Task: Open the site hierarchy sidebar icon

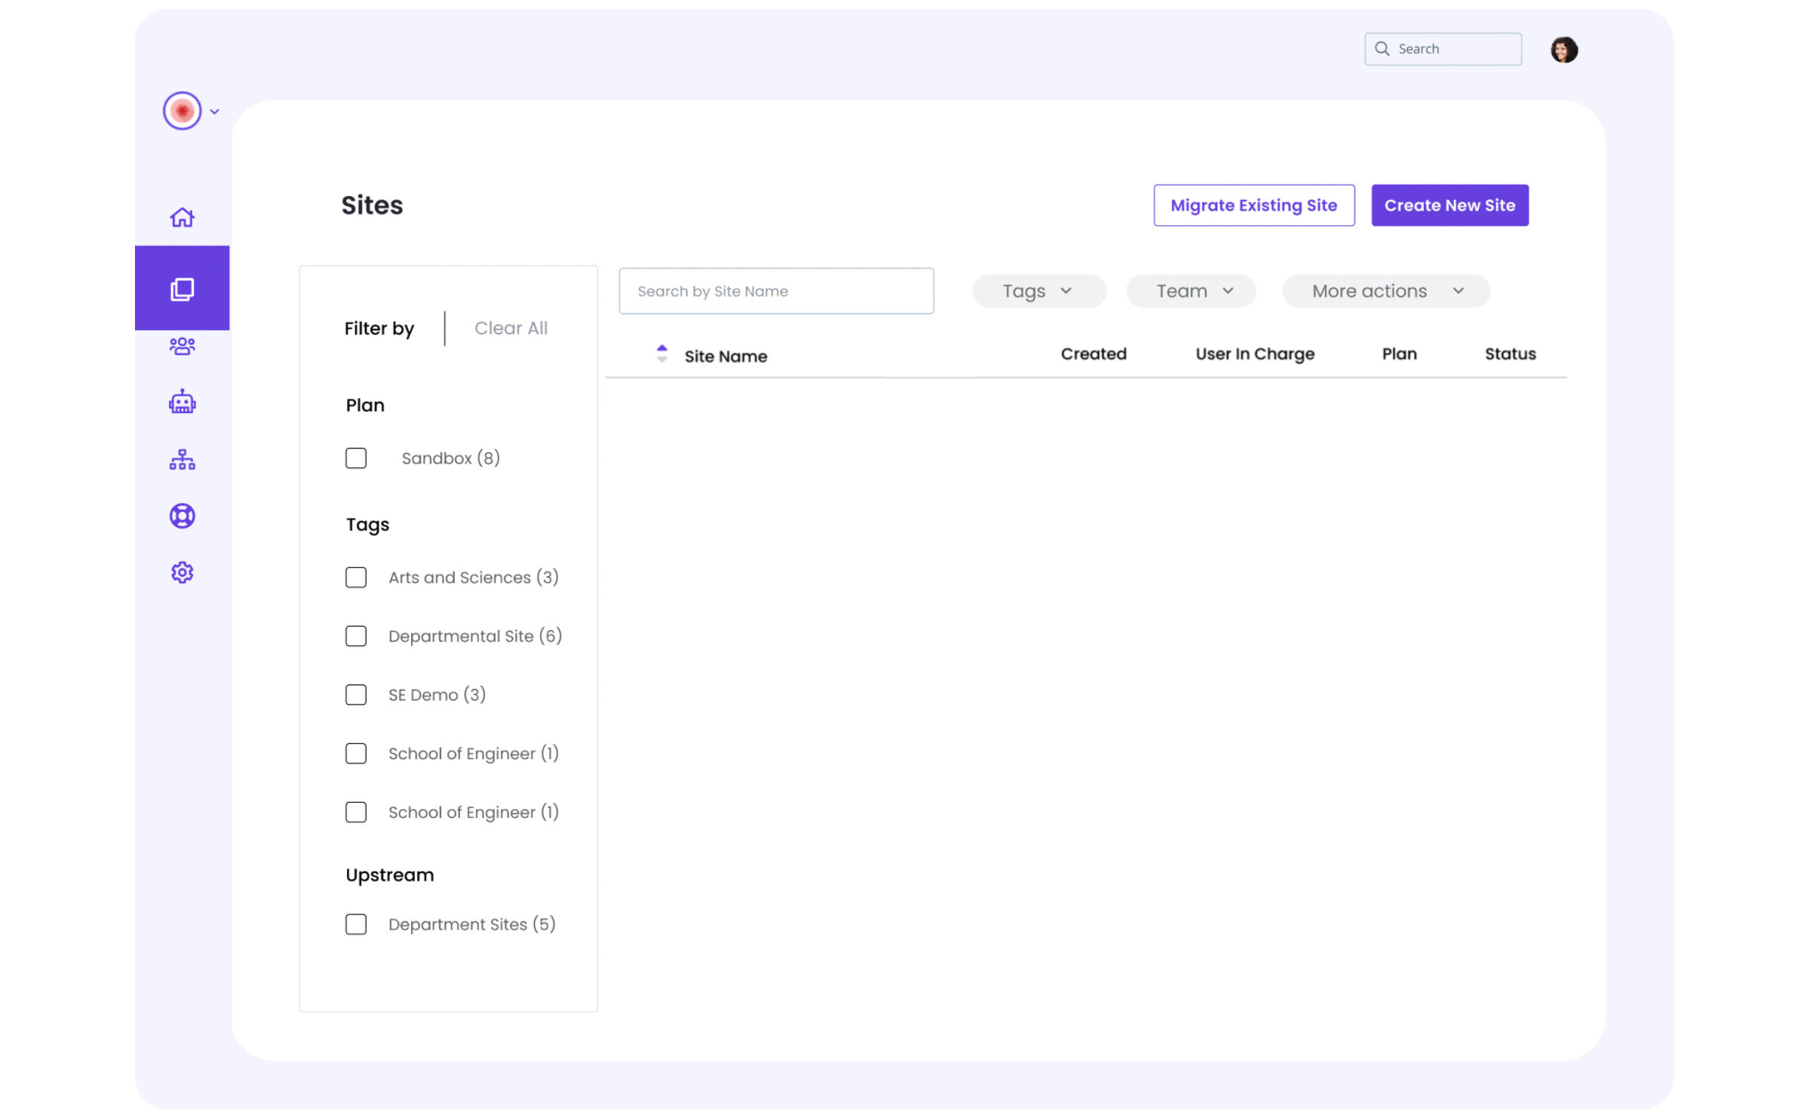Action: [182, 459]
